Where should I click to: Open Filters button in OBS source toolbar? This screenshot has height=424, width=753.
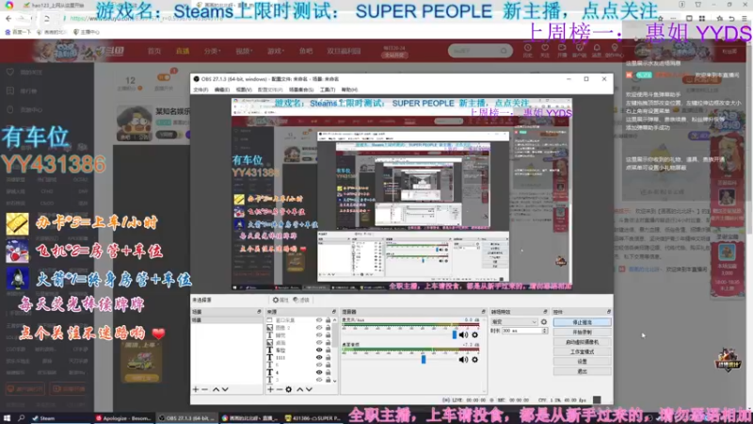(301, 300)
